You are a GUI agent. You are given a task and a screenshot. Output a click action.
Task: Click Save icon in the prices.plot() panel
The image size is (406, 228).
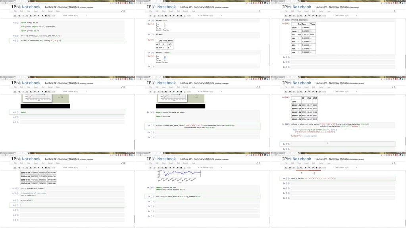(15, 167)
